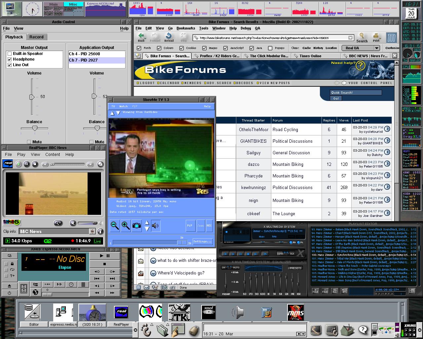Toggle the Images checkbox in Mozilla

(204, 48)
